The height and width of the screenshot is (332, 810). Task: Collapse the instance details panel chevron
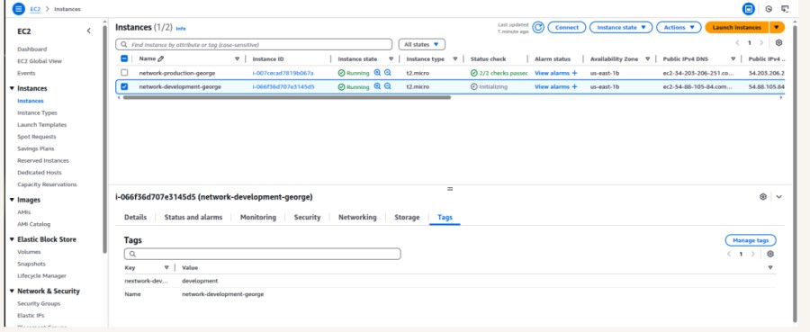click(779, 197)
